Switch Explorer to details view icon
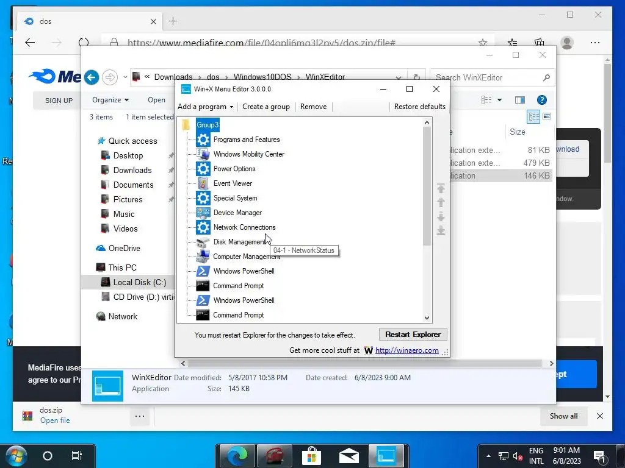The height and width of the screenshot is (468, 625). point(533,116)
